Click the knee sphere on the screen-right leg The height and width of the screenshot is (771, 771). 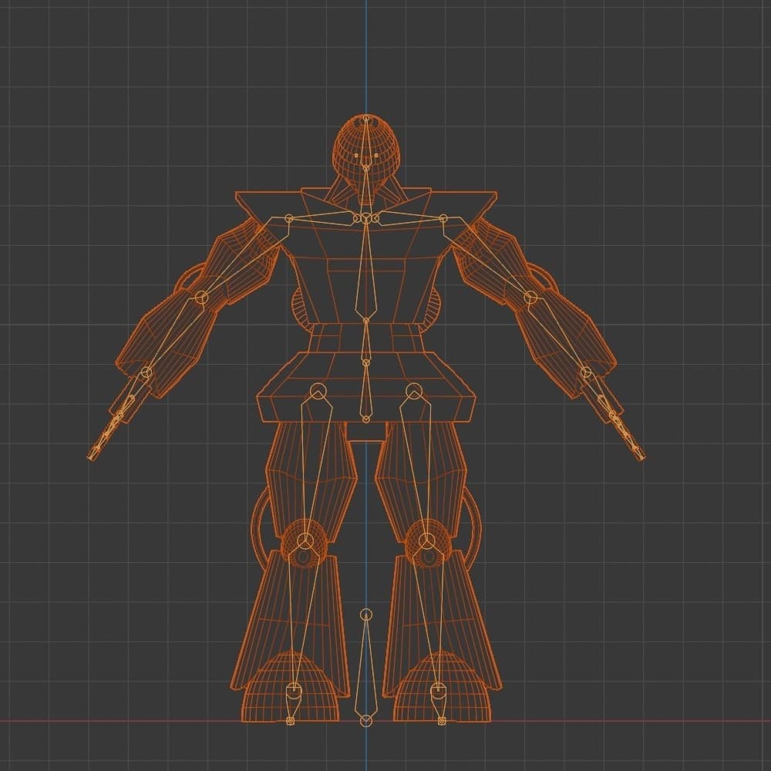(426, 538)
